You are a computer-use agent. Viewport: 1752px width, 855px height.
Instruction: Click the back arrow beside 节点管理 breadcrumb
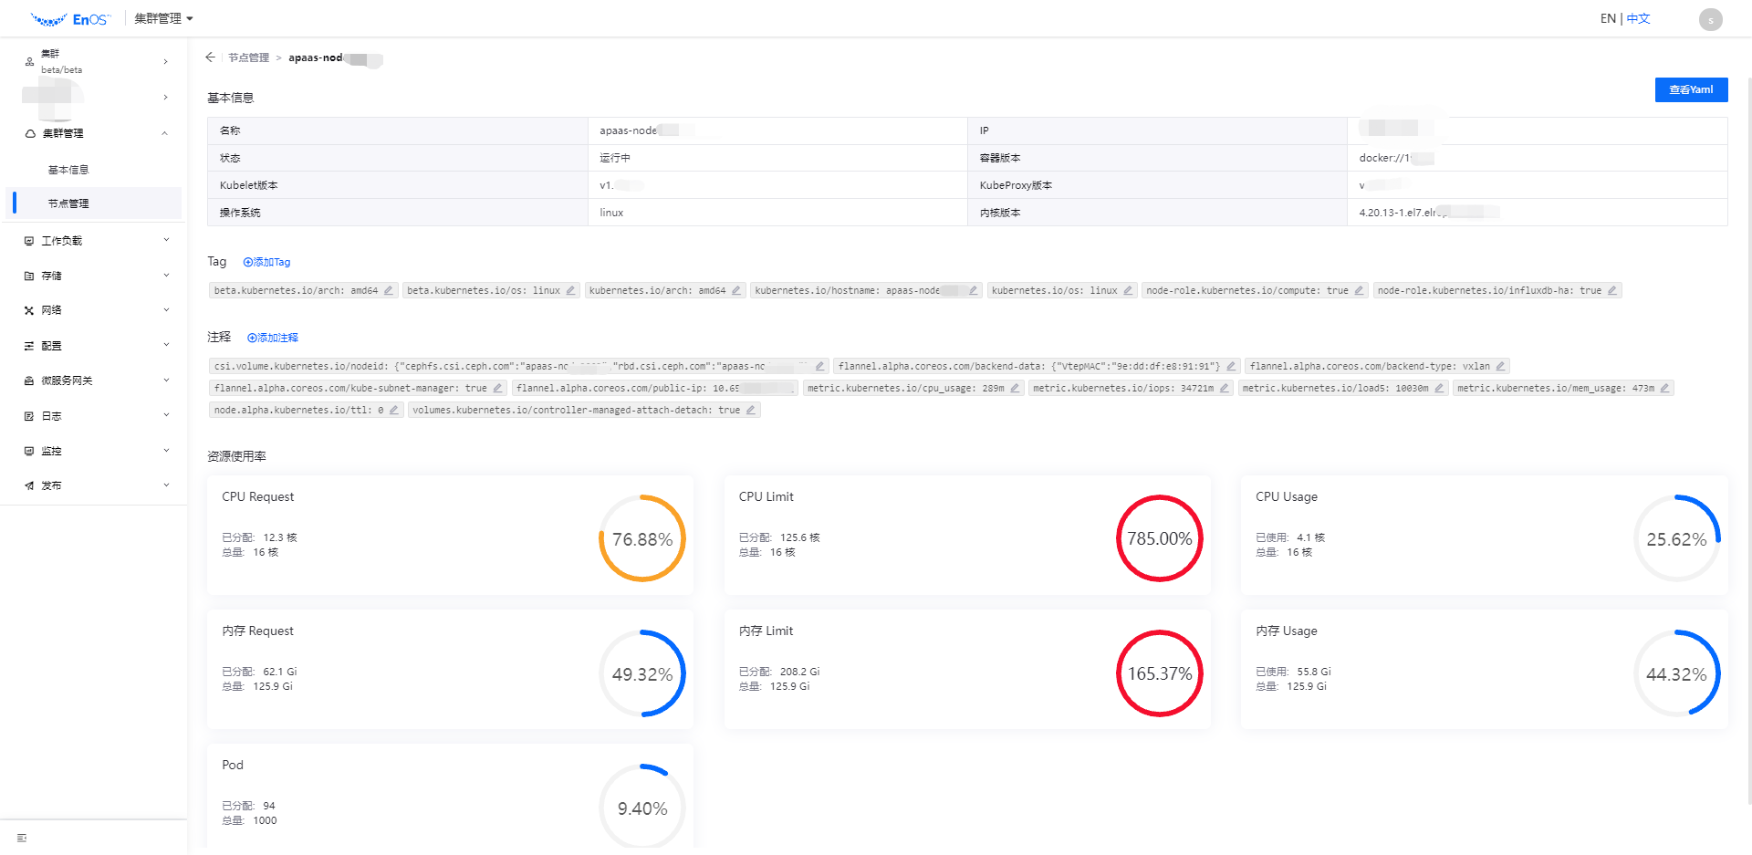click(x=210, y=57)
